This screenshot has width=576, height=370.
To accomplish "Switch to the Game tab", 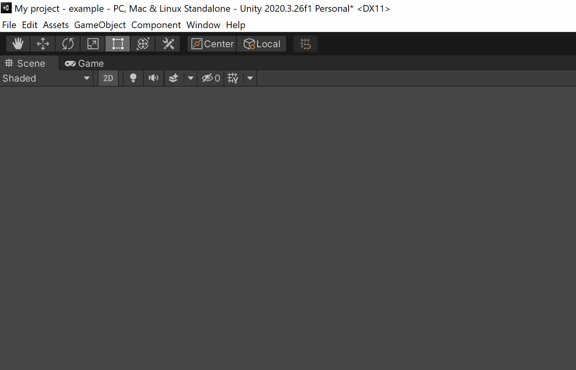I will coord(84,63).
